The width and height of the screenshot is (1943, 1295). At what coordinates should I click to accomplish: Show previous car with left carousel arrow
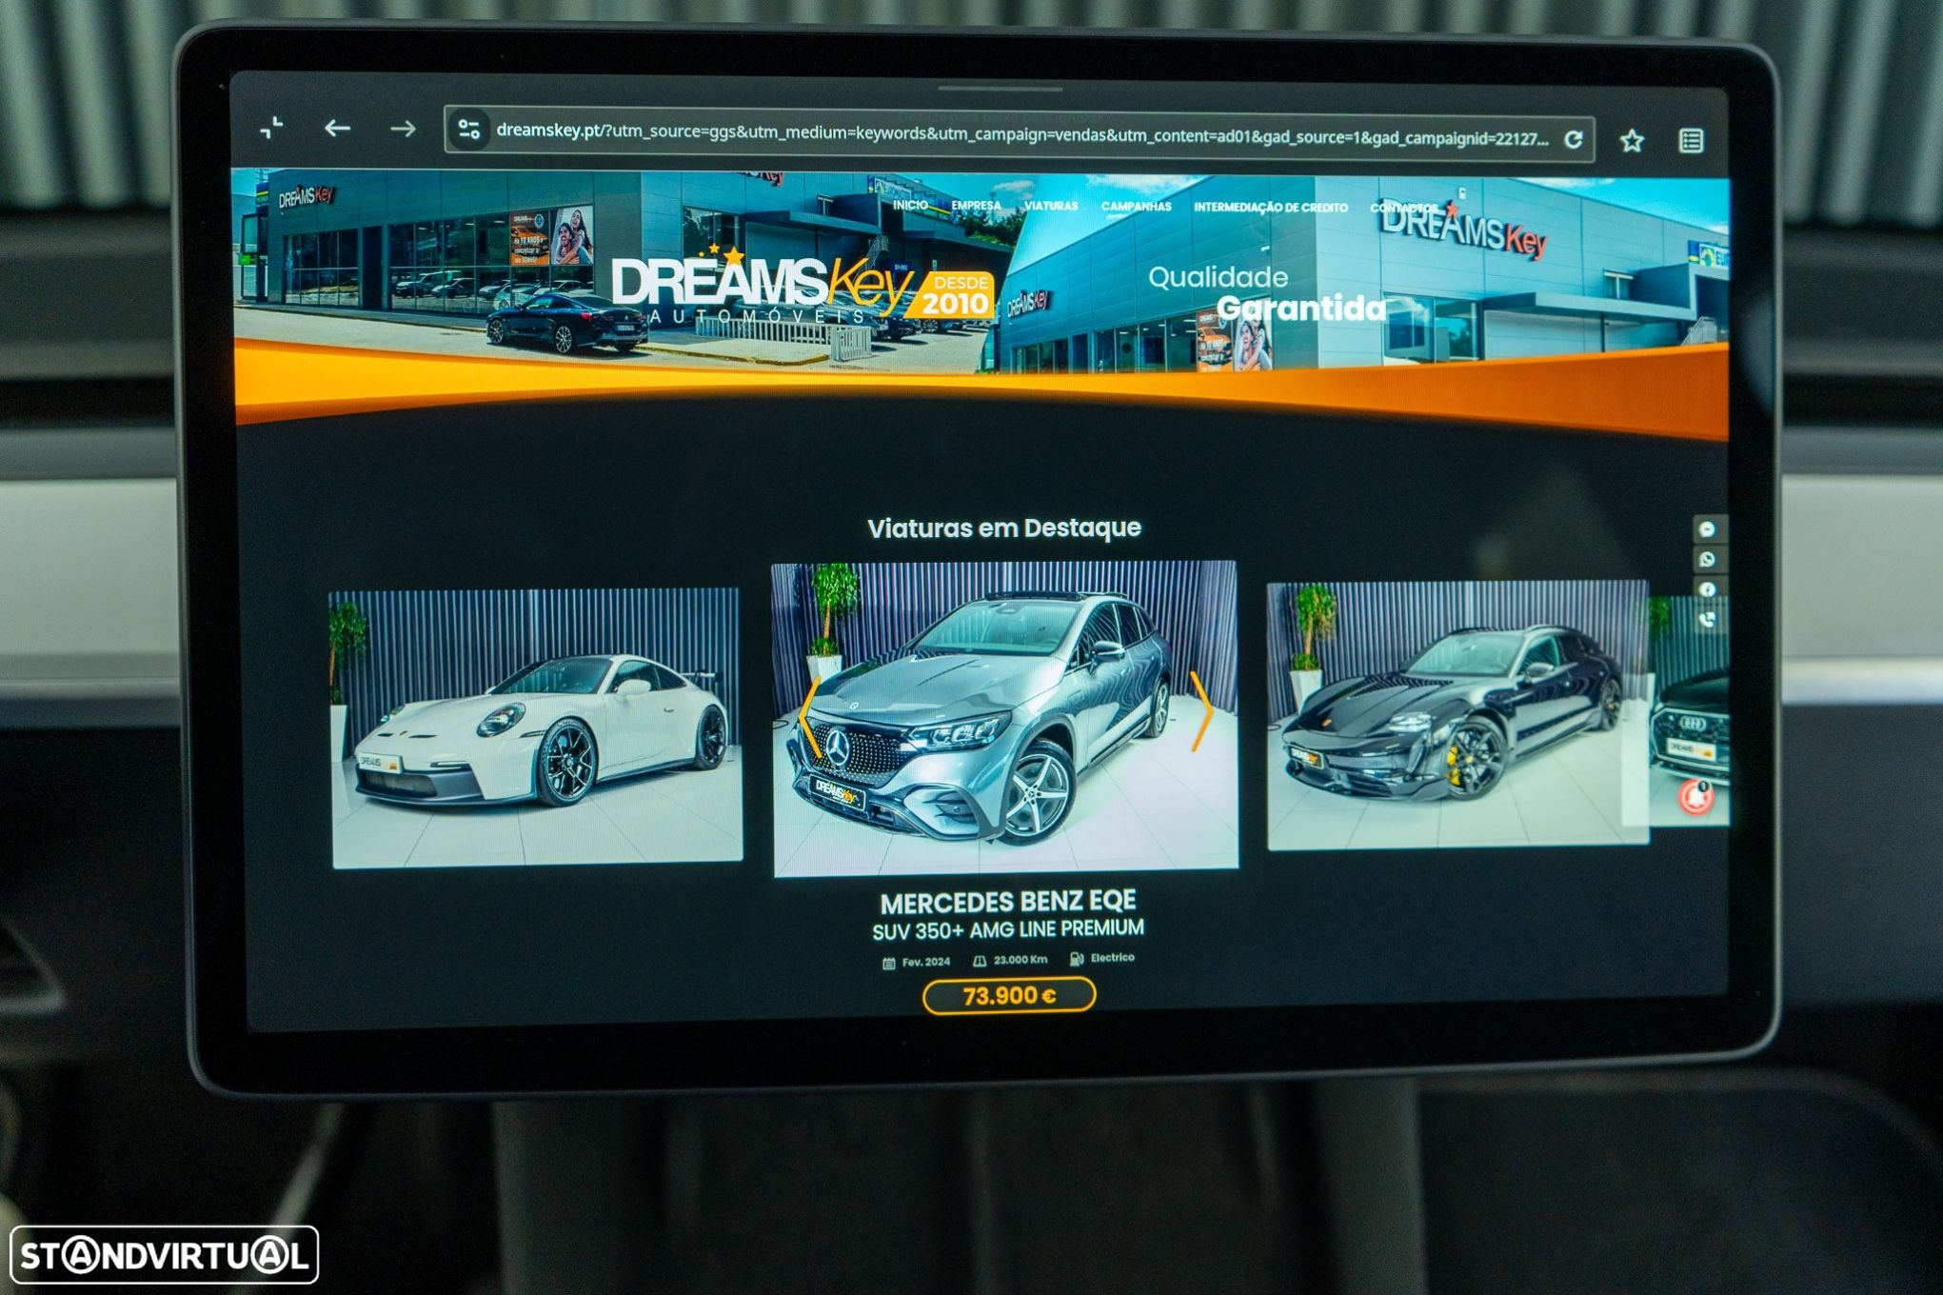click(808, 716)
